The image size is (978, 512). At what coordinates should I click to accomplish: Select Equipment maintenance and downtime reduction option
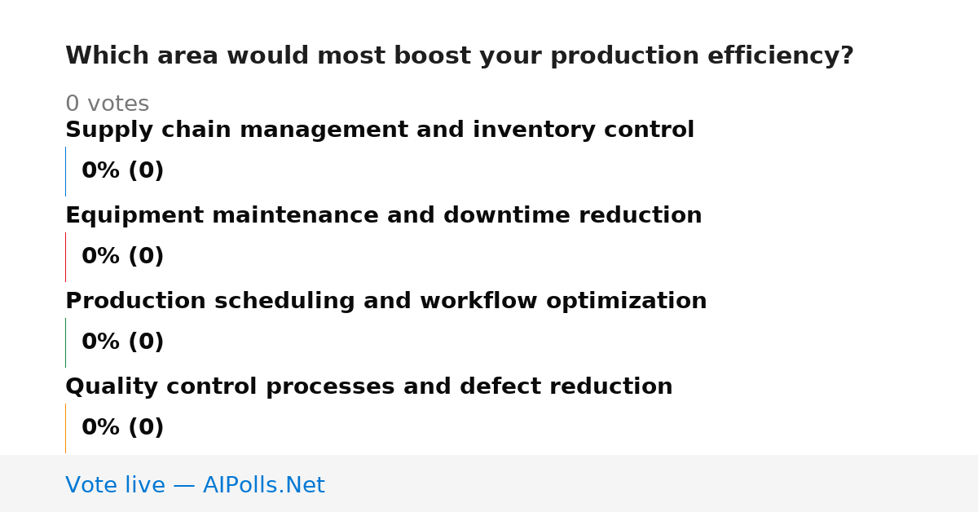pos(384,216)
